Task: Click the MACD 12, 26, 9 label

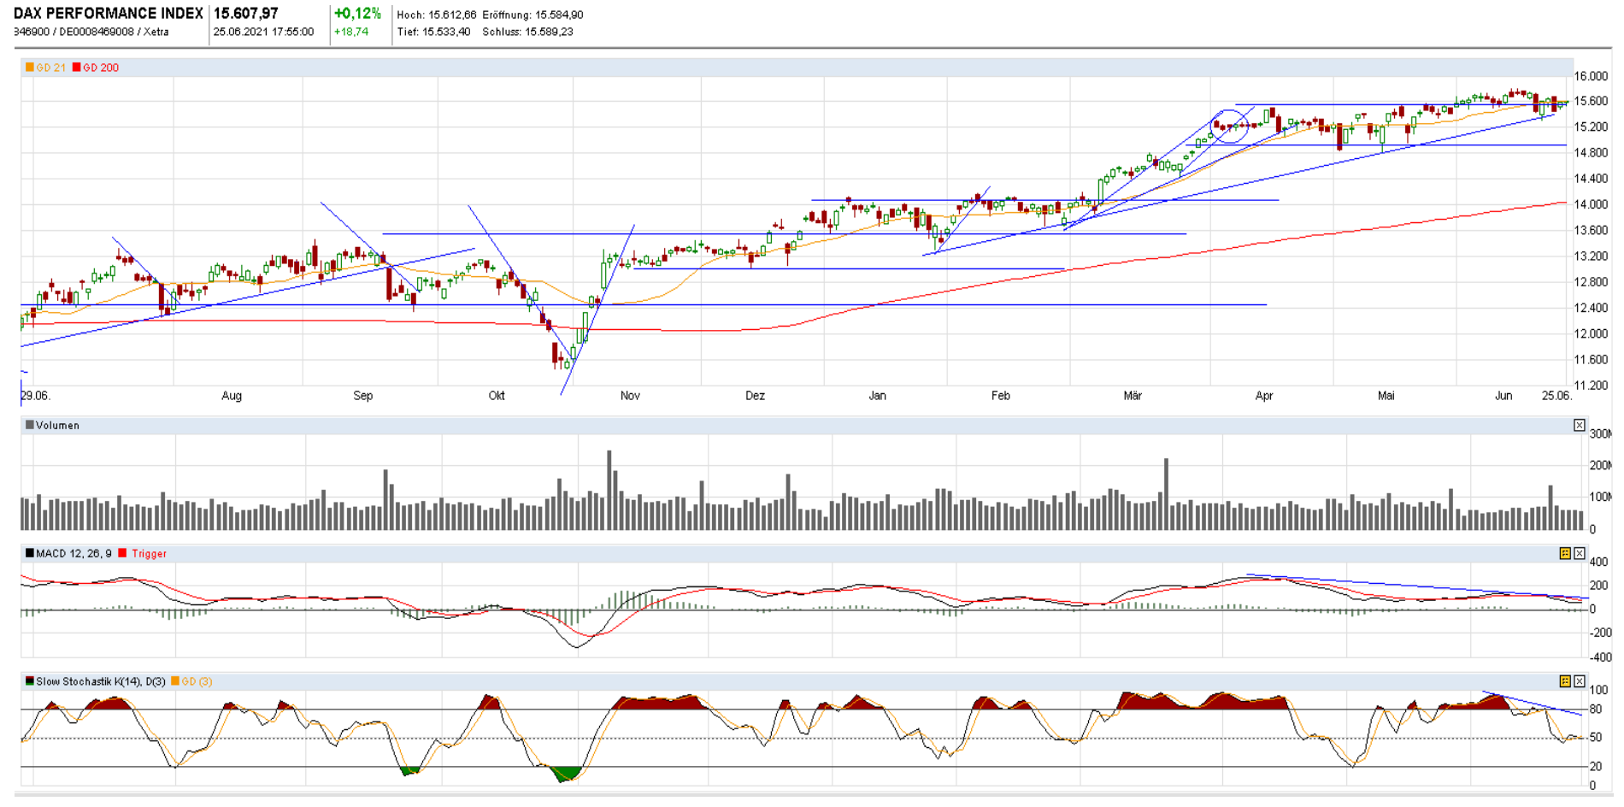Action: (74, 553)
